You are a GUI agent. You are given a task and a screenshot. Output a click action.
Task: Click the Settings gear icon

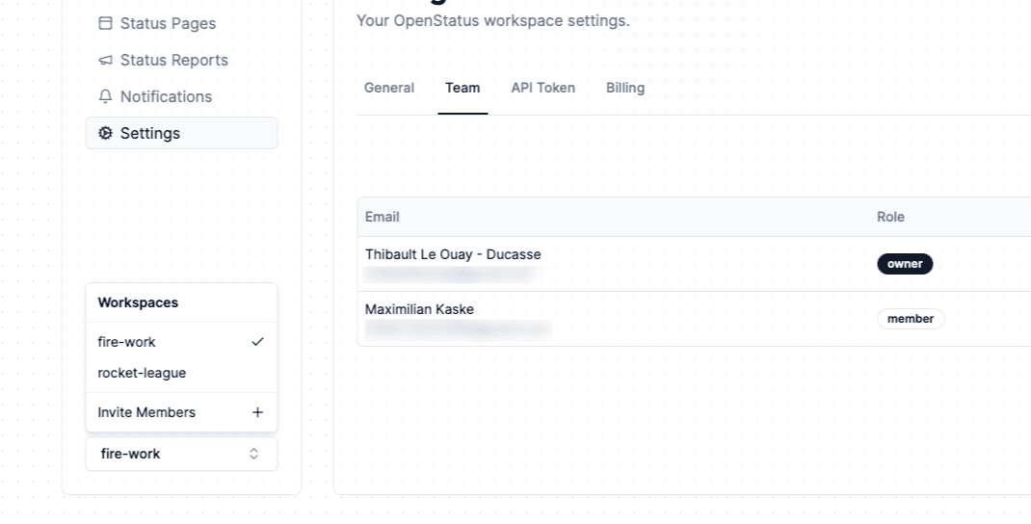(x=106, y=133)
